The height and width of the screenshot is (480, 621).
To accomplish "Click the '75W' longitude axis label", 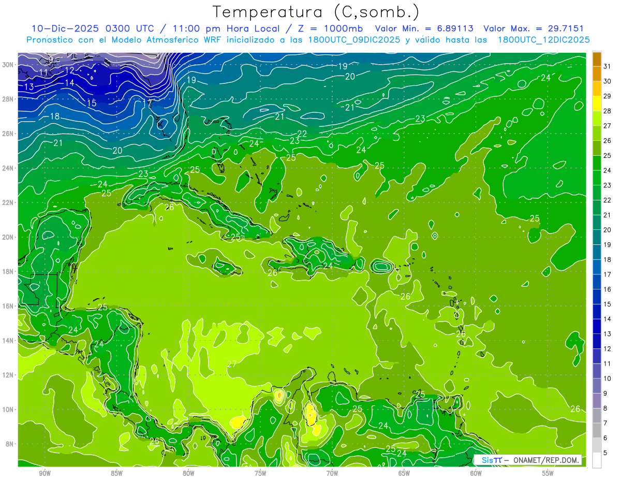I will click(x=260, y=473).
